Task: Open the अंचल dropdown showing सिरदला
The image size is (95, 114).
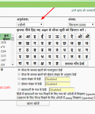Action: 81,25
